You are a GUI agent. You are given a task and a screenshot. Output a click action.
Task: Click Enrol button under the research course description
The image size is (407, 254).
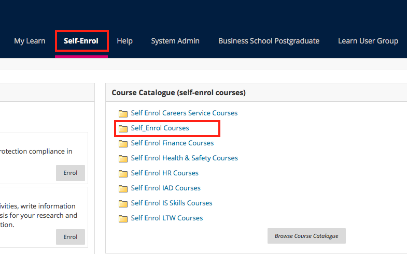(71, 237)
